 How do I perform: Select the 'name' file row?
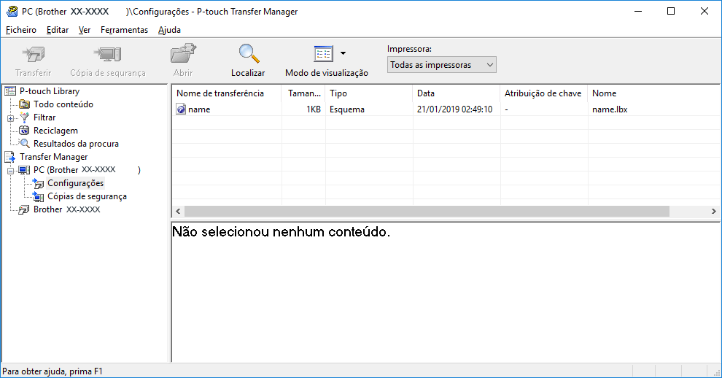tap(446, 109)
